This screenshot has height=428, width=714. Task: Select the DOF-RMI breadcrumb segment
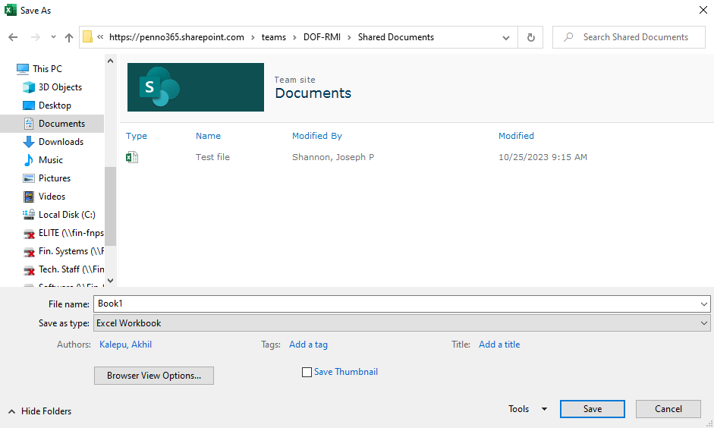coord(322,37)
